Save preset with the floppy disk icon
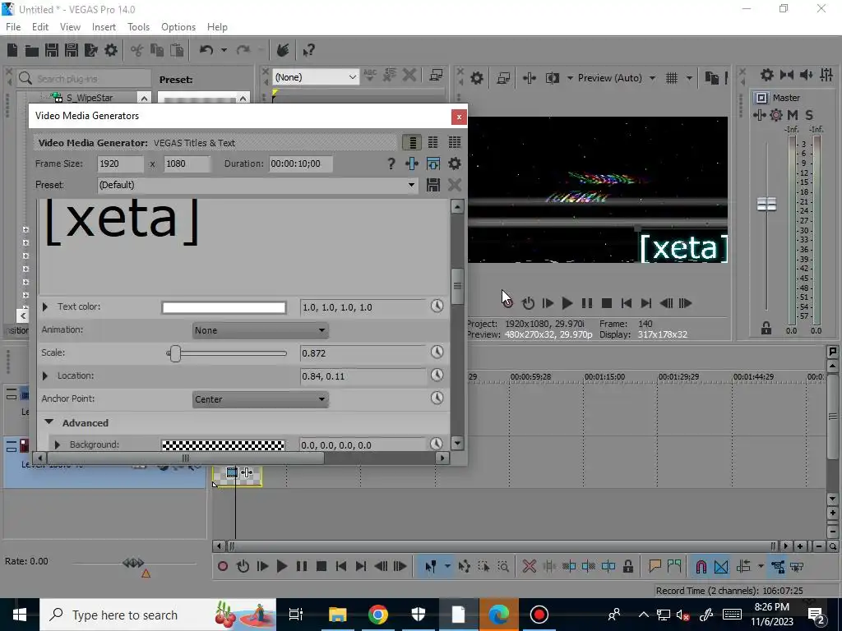This screenshot has width=842, height=631. 433,185
